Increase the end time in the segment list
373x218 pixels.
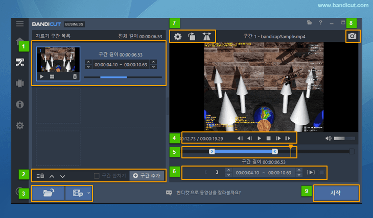(154, 62)
